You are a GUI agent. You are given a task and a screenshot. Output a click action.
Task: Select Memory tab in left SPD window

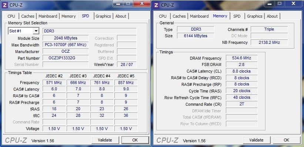(69, 16)
